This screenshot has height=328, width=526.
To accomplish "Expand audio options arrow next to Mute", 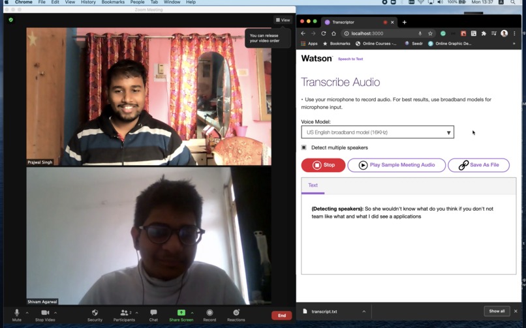I will (x=27, y=313).
